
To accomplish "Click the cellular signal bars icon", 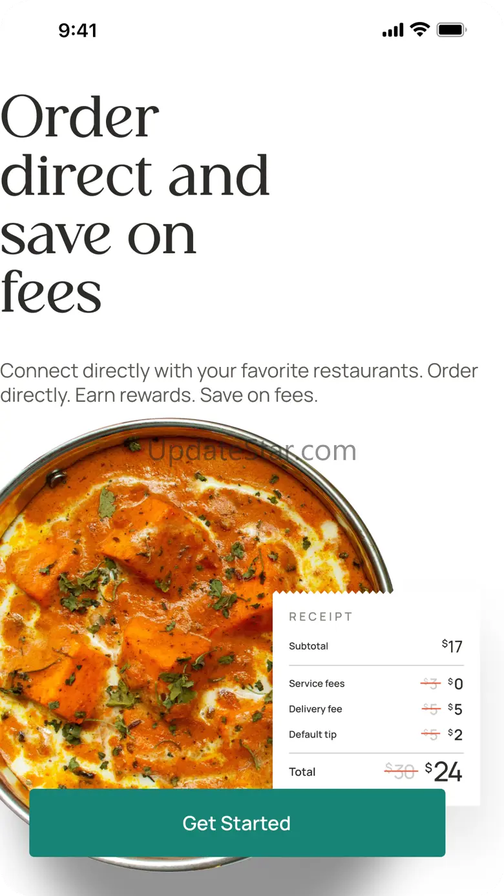I will pyautogui.click(x=393, y=30).
